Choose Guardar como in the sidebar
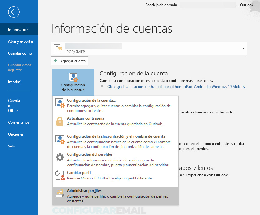The image size is (260, 215). point(19,53)
